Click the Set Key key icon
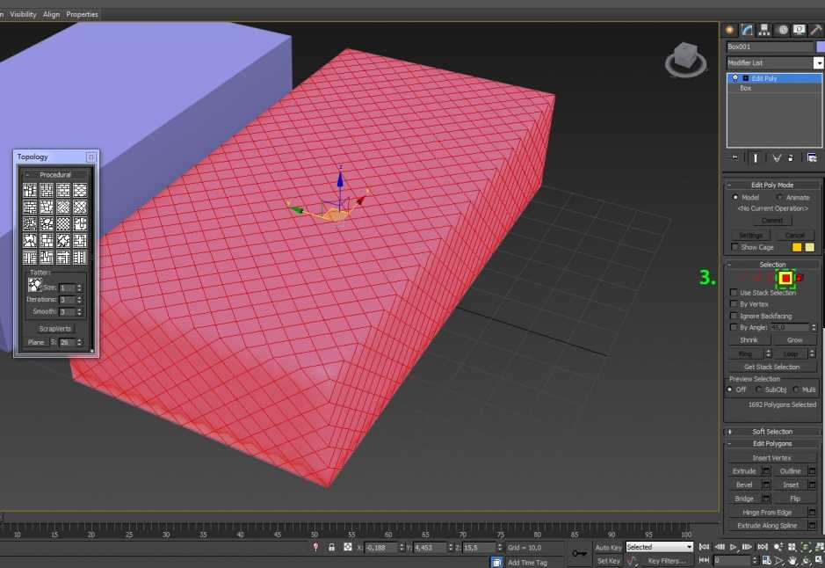 [579, 553]
